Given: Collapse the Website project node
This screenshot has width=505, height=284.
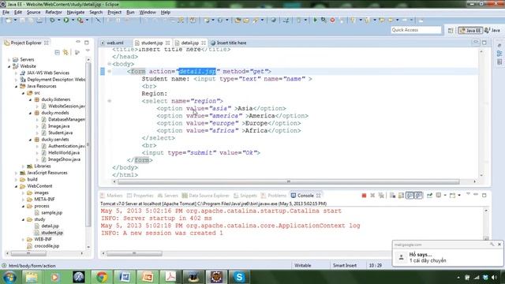Looking at the screenshot, I should pyautogui.click(x=9, y=66).
